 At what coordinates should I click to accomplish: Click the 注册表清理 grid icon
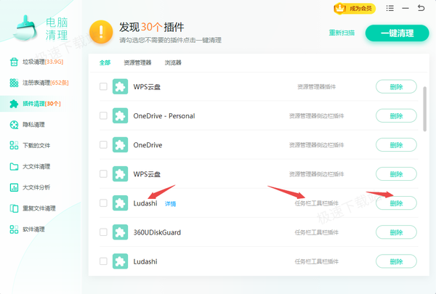click(14, 83)
